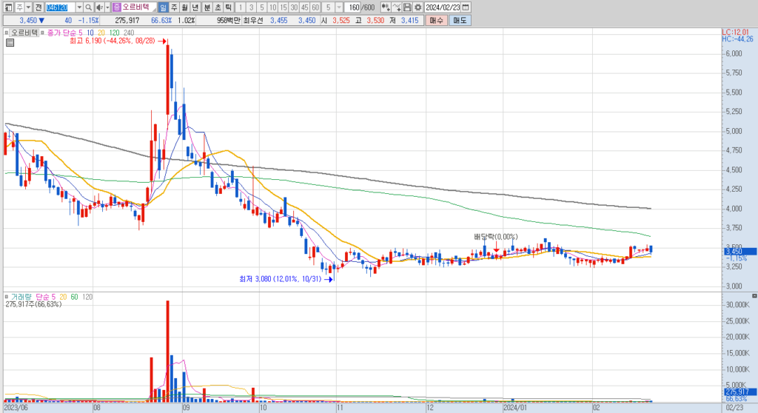758x413 pixels.
Task: Click the 거래량 volume panel legend
Action: [21, 297]
